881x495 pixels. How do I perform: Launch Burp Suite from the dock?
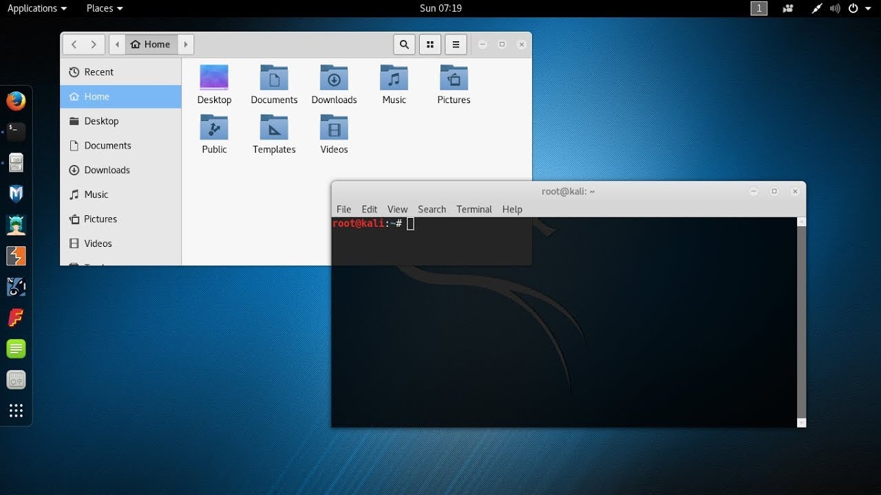16,256
